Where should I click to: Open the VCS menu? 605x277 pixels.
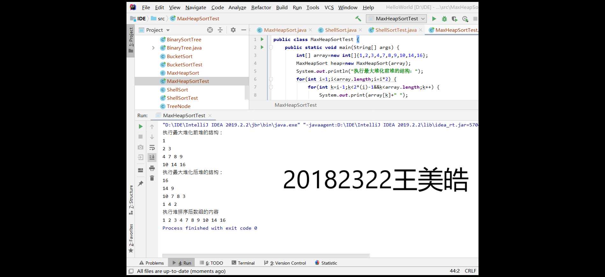click(329, 7)
